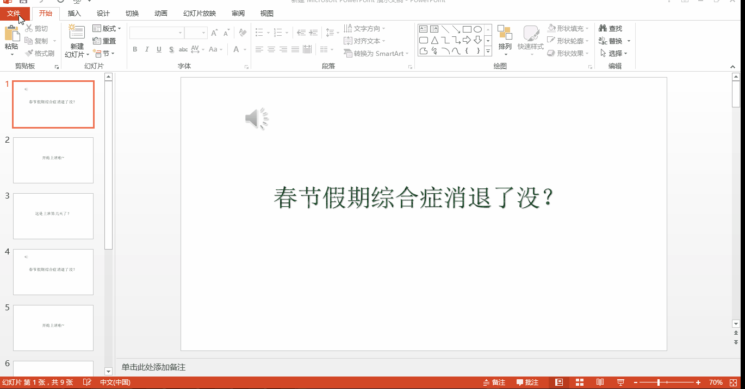Screen dimensions: 745x389
Task: Toggle italic text formatting
Action: pyautogui.click(x=147, y=49)
